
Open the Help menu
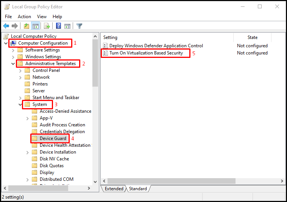pos(57,17)
